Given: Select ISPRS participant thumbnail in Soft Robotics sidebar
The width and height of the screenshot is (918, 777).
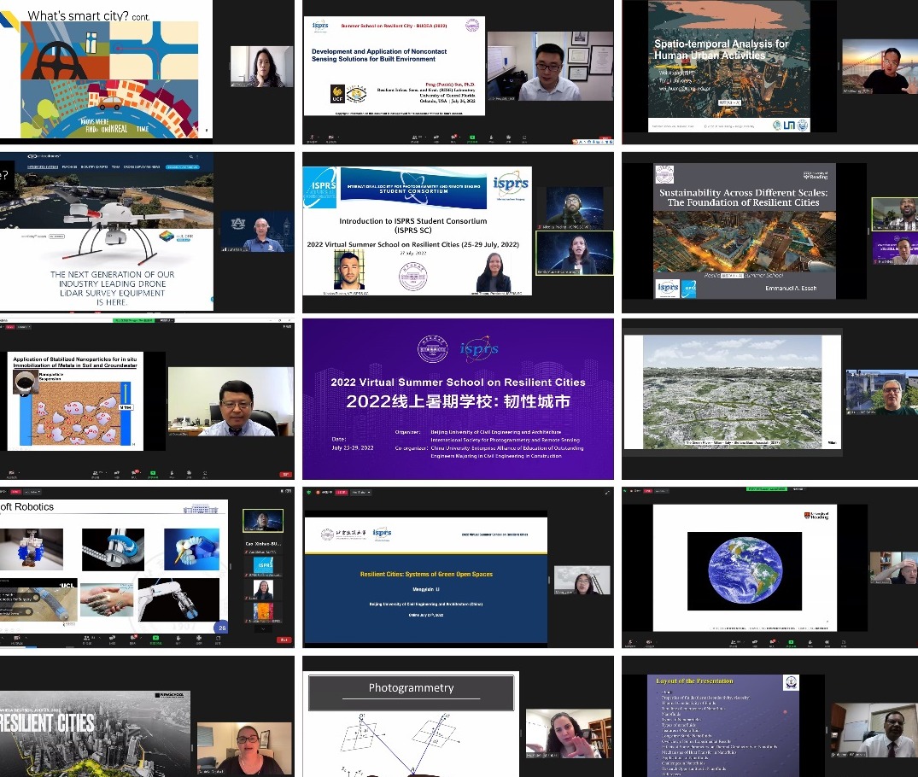Looking at the screenshot, I should point(265,564).
